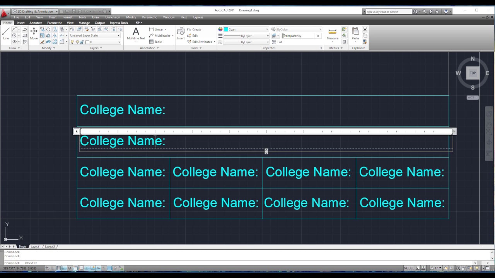The width and height of the screenshot is (495, 278).
Task: Click the text editor ruler tab-stop L marker
Action: [76, 132]
